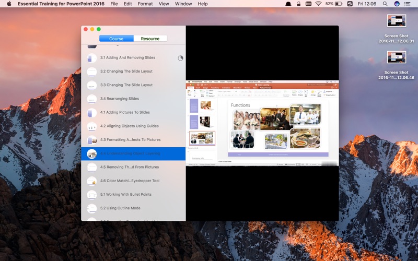Open the Format menu
Image resolution: width=418 pixels, height=261 pixels.
pos(145,4)
